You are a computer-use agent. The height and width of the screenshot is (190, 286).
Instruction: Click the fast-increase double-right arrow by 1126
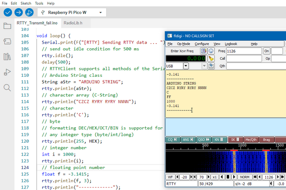(282, 177)
